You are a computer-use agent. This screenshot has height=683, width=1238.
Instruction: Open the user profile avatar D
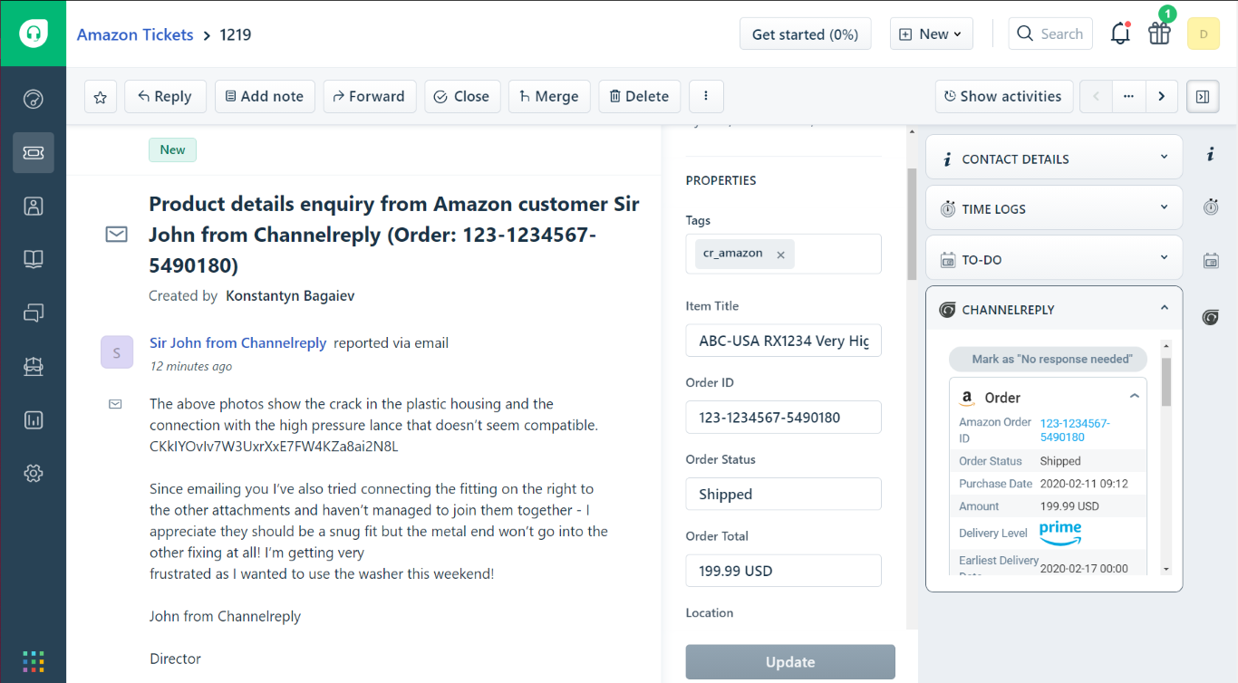[1204, 34]
